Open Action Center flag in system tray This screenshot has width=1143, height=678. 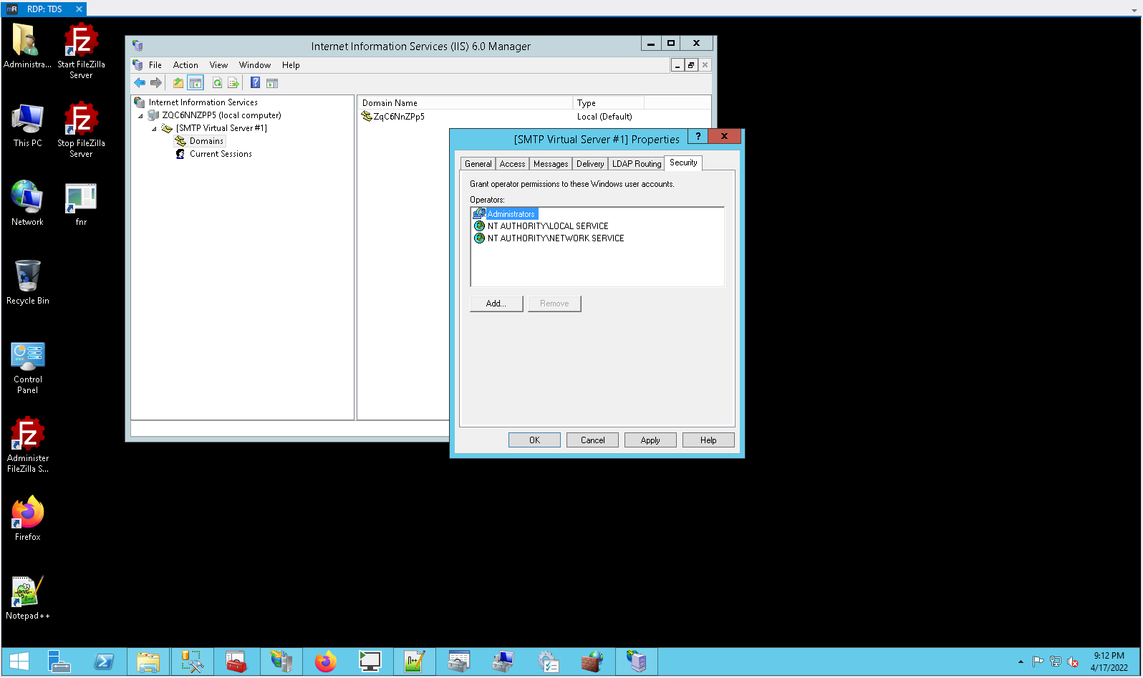click(1038, 662)
